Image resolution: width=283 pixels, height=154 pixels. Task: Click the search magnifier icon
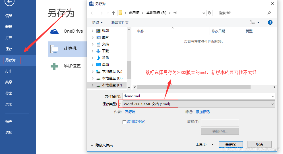click(x=269, y=13)
